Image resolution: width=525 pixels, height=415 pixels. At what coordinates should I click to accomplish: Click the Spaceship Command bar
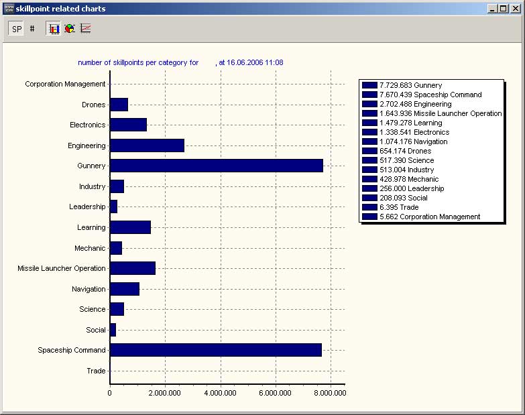tap(216, 350)
